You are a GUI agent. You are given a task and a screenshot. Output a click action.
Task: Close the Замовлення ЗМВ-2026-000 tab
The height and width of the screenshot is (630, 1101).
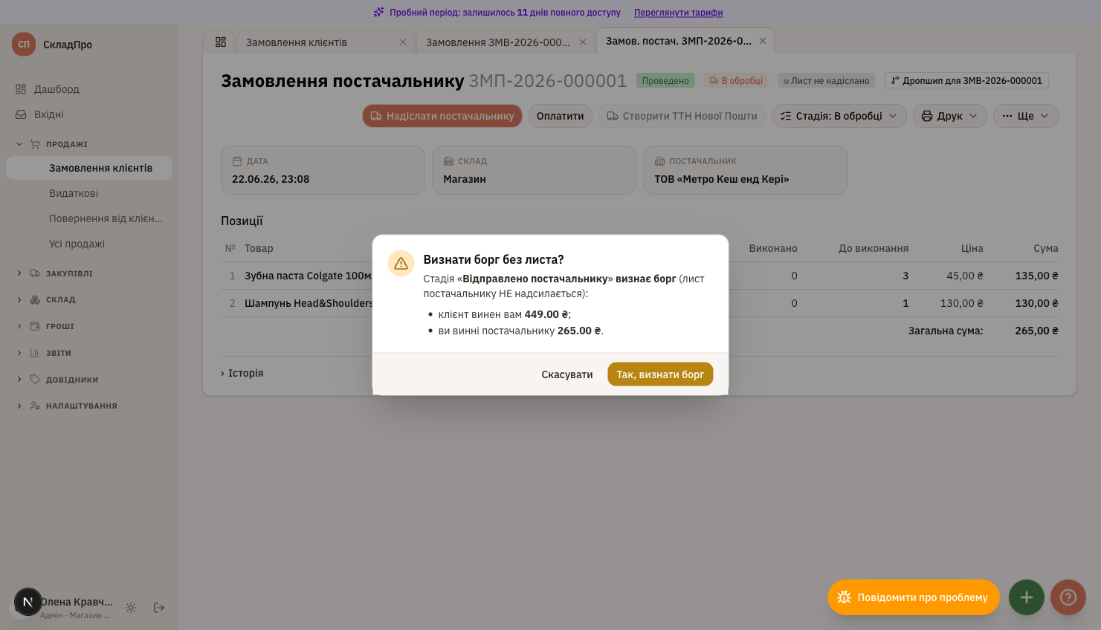(x=583, y=42)
